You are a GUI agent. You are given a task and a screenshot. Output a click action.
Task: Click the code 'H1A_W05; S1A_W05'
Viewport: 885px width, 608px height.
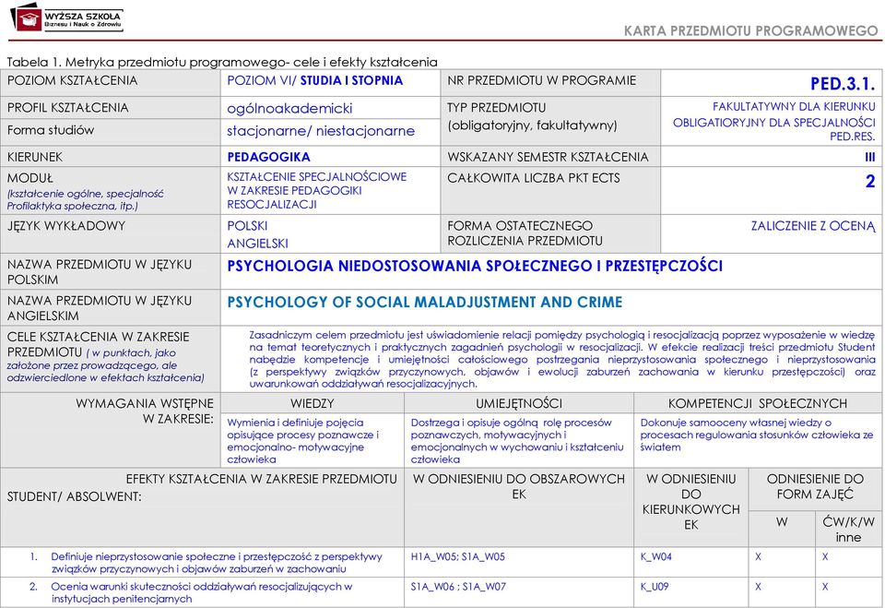[x=458, y=556]
